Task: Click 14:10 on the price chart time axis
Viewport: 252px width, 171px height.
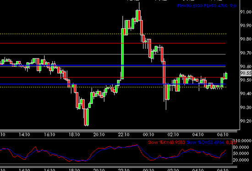Action: [x=24, y=135]
